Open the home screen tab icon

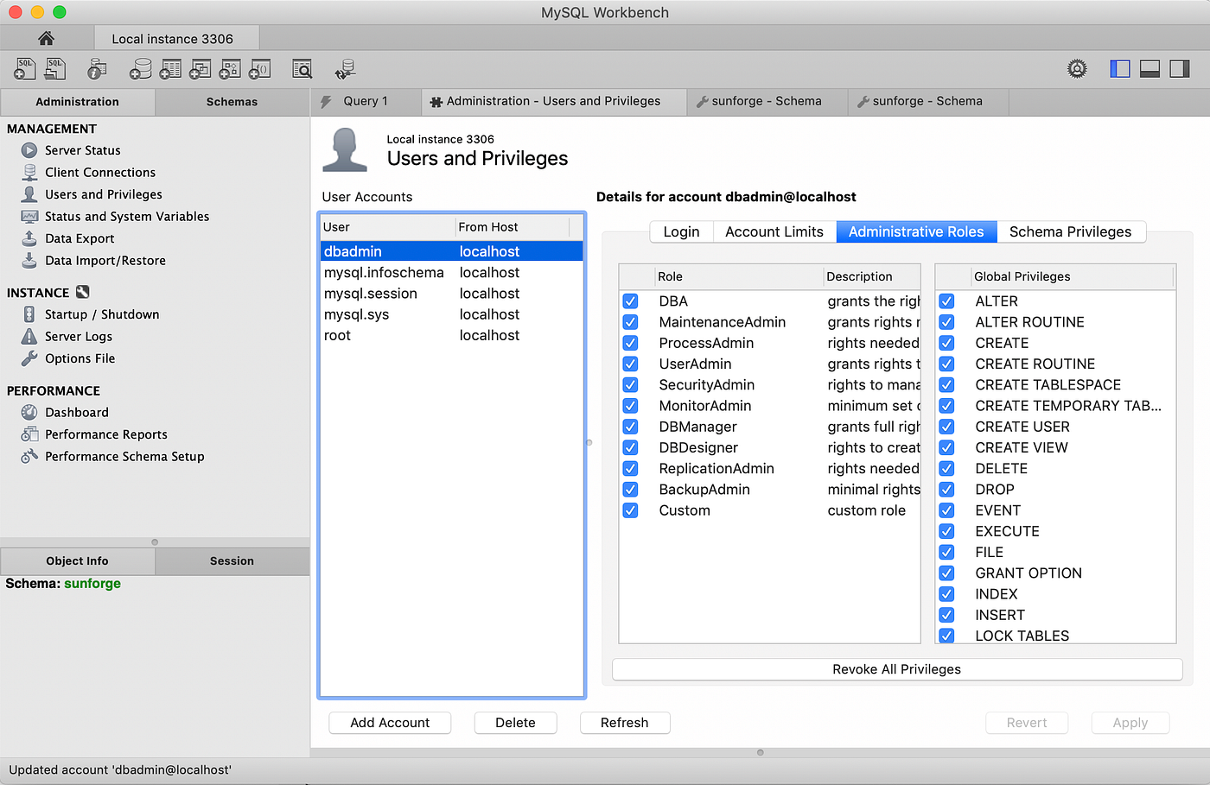coord(47,38)
